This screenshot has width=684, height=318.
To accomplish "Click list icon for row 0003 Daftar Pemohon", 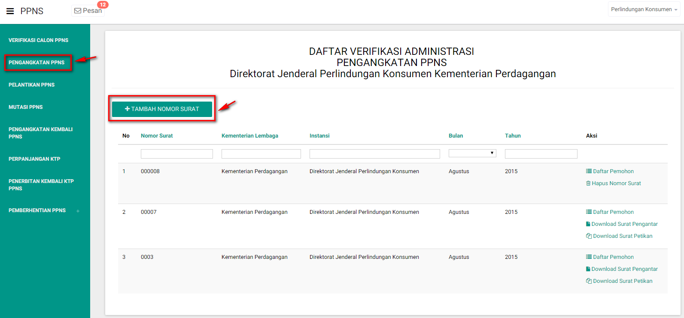I will 589,257.
